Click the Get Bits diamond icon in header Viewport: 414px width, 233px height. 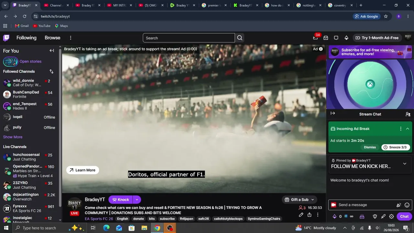point(346,38)
